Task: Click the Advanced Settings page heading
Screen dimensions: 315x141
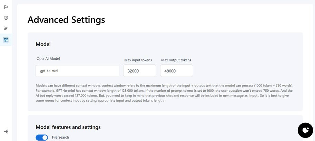Action: (x=66, y=20)
